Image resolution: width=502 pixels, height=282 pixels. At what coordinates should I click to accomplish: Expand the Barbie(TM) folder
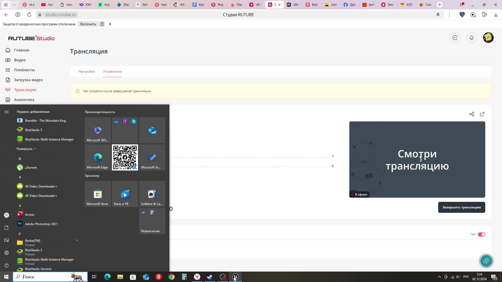coord(48,242)
